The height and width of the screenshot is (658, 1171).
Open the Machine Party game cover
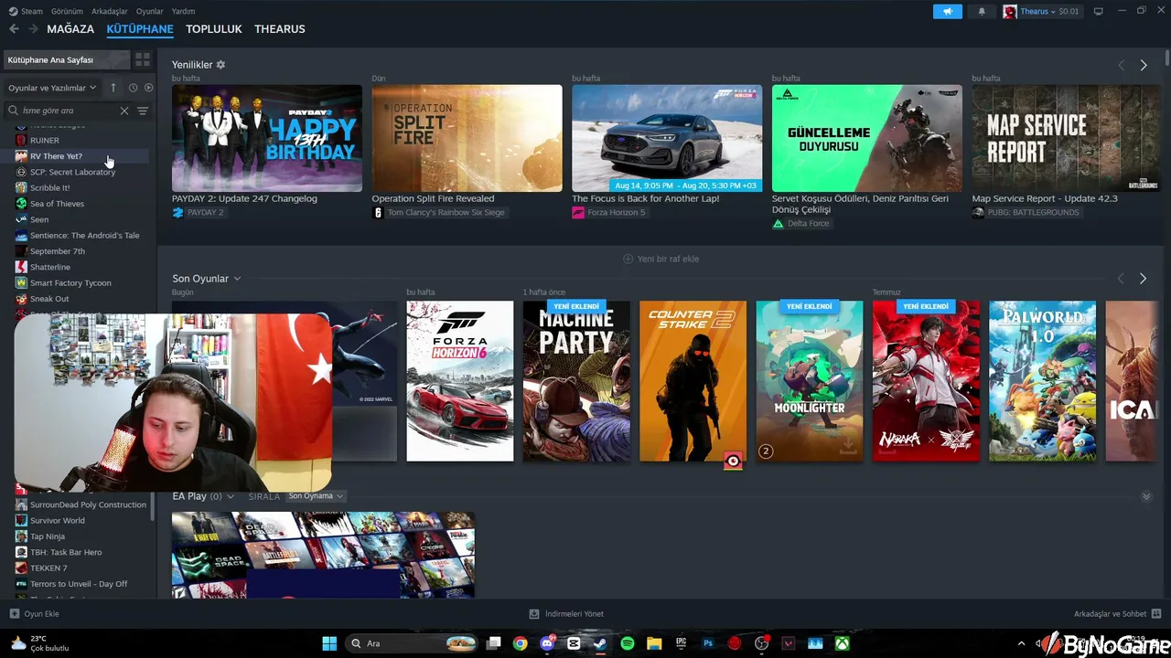(x=576, y=381)
